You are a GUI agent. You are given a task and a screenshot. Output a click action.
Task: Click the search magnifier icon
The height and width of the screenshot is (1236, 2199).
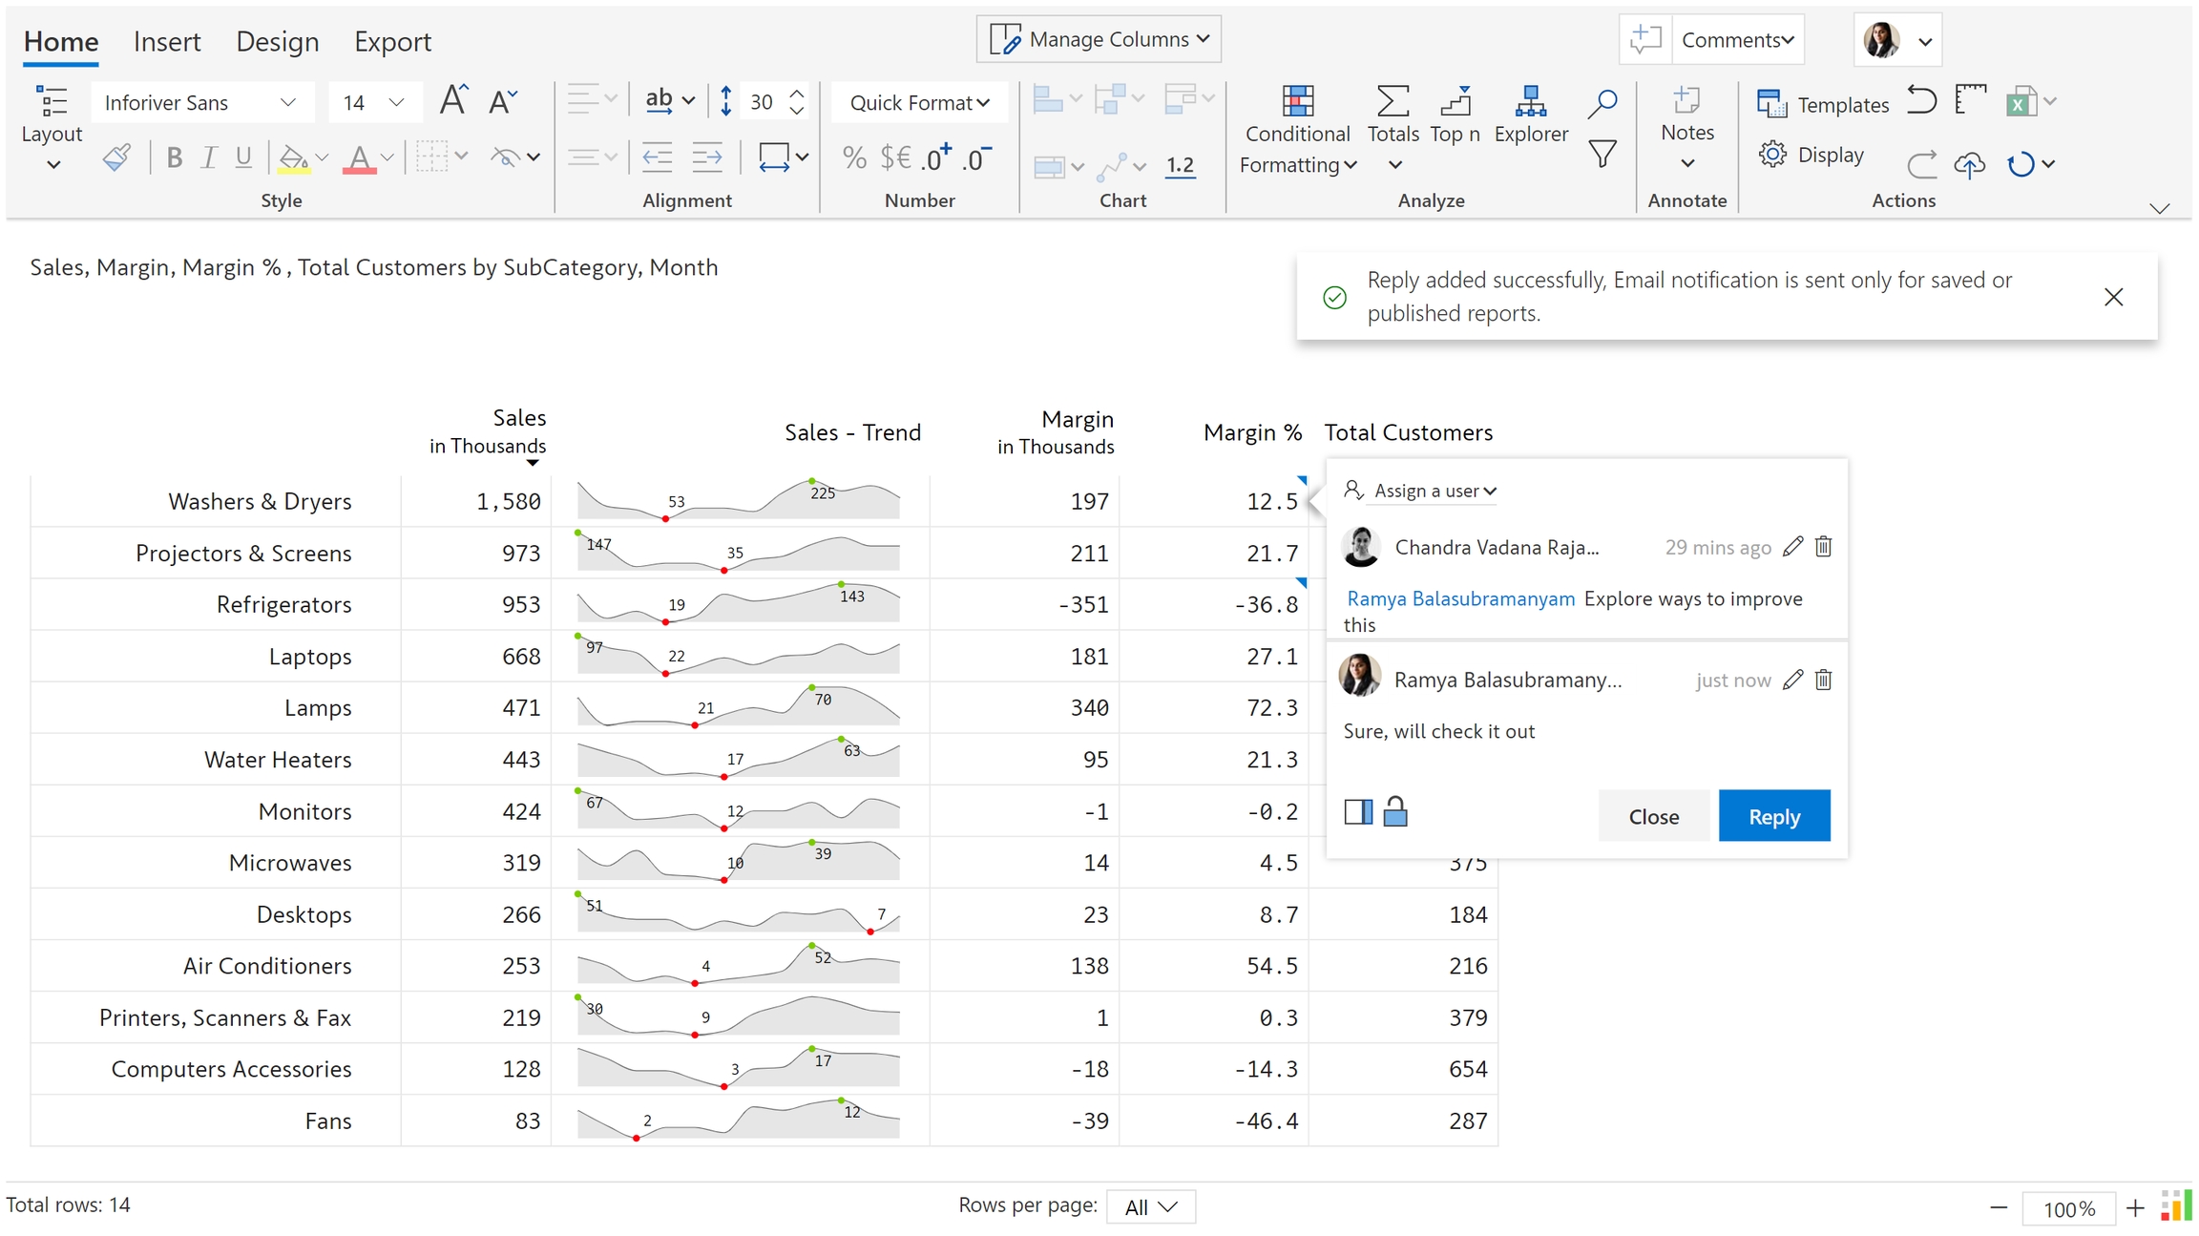[x=1602, y=102]
